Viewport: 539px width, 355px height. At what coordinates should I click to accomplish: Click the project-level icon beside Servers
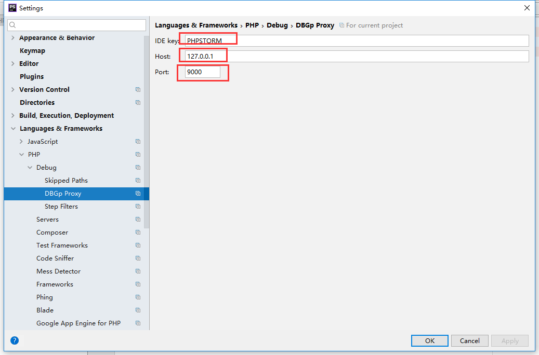pyautogui.click(x=138, y=220)
